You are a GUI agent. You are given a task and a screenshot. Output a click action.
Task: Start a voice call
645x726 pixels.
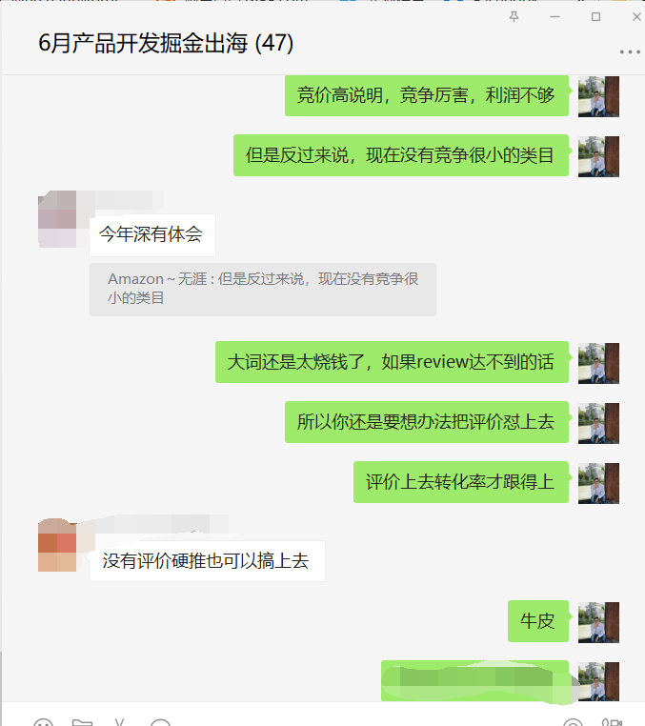(x=573, y=722)
